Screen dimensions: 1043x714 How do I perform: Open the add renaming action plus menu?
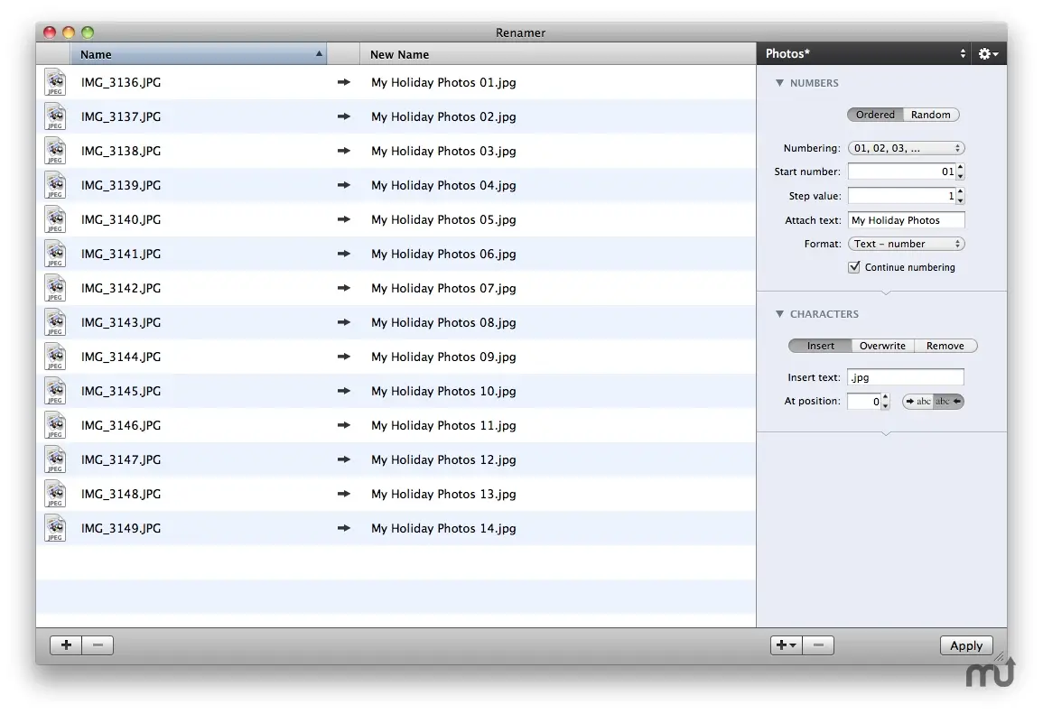[x=787, y=644]
